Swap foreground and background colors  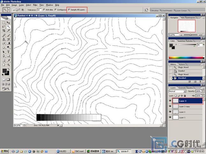(x=9, y=69)
